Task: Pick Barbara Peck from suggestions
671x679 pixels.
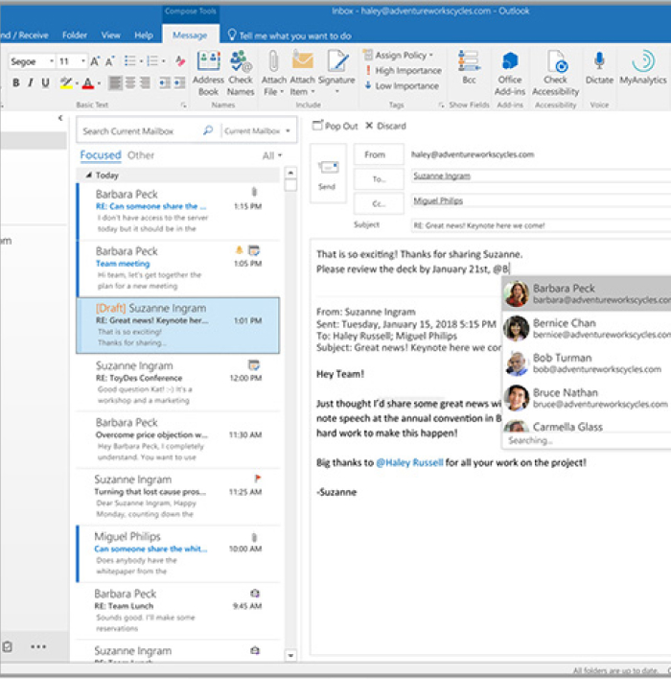Action: tap(586, 293)
